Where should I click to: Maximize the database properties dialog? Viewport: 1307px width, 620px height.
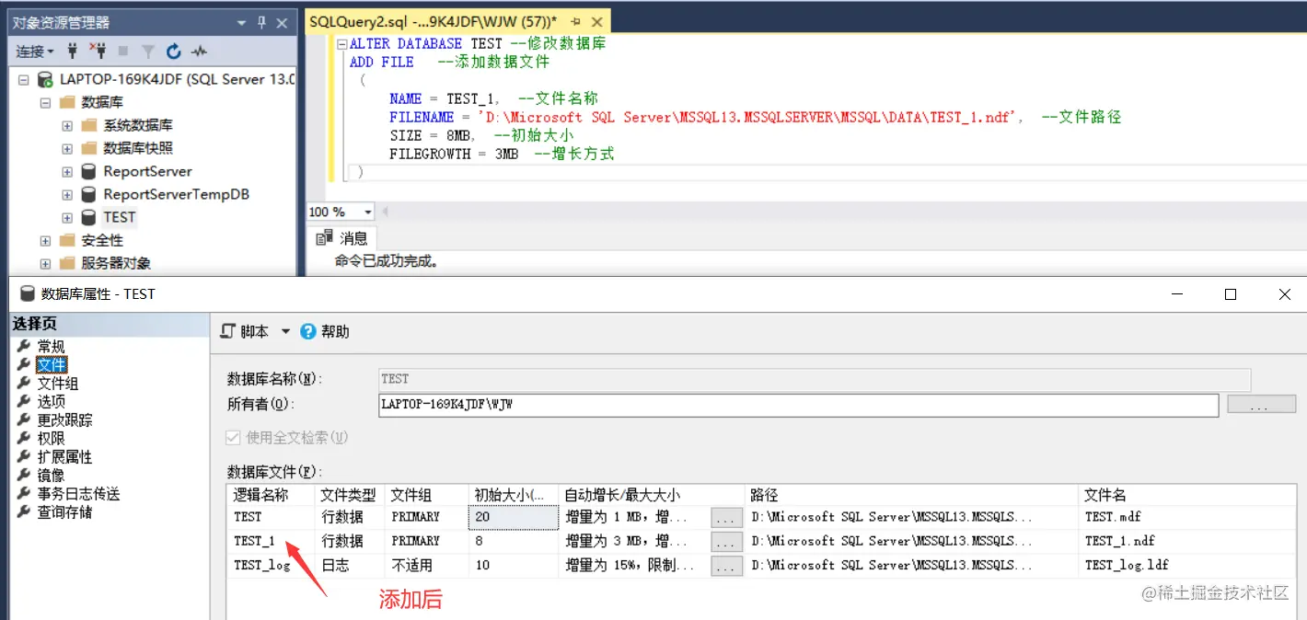[1231, 294]
